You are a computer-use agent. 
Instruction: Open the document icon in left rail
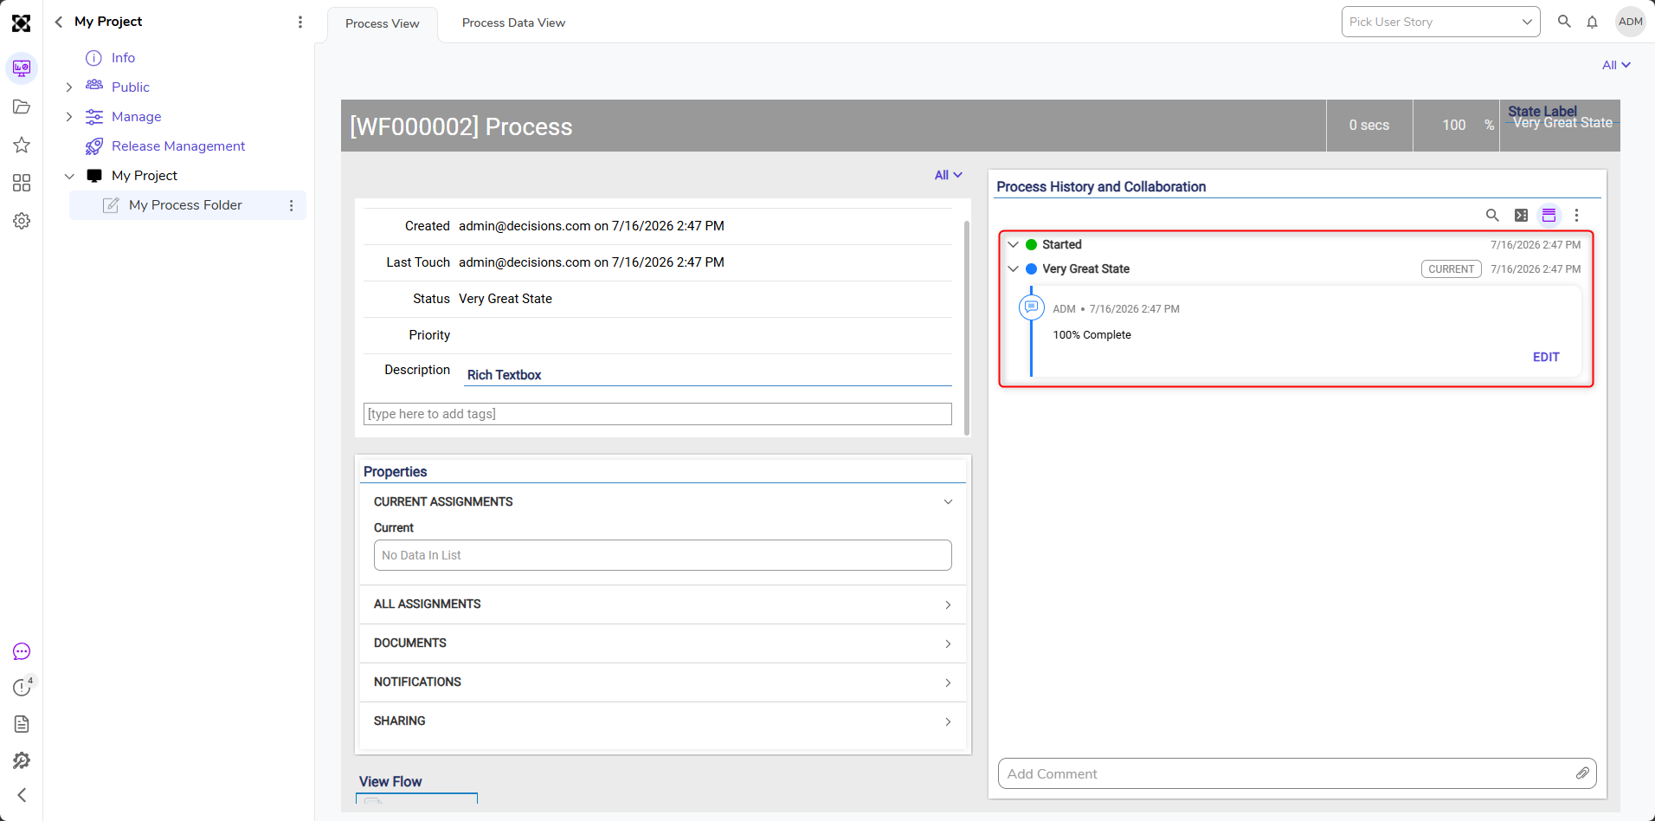[22, 724]
